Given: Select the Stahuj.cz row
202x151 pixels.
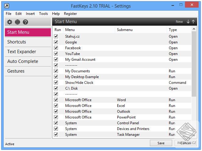Looking at the screenshot, I should [122, 36].
